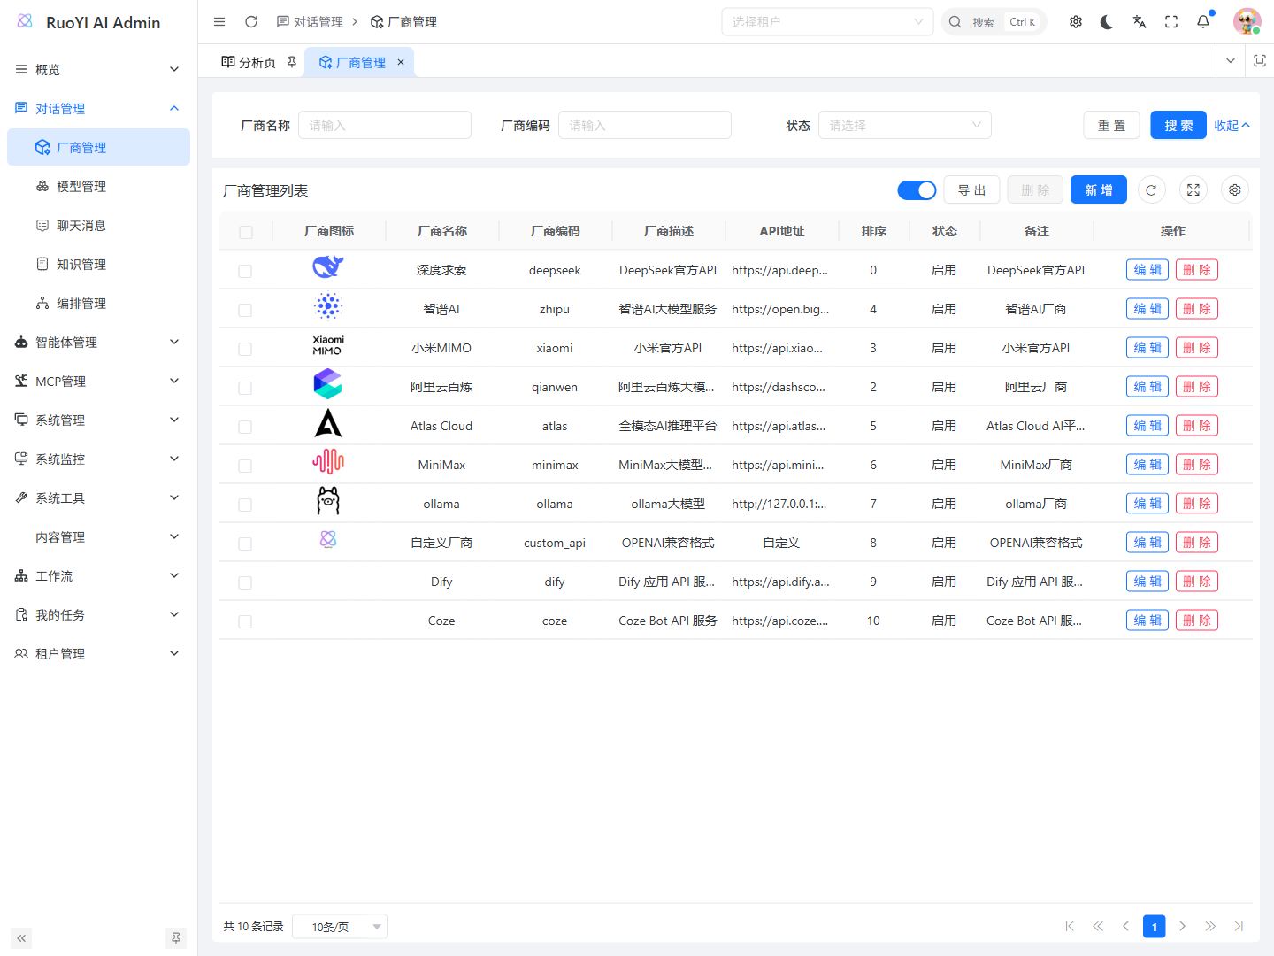Maximize tab content area icon
Image resolution: width=1274 pixels, height=956 pixels.
[x=1260, y=61]
